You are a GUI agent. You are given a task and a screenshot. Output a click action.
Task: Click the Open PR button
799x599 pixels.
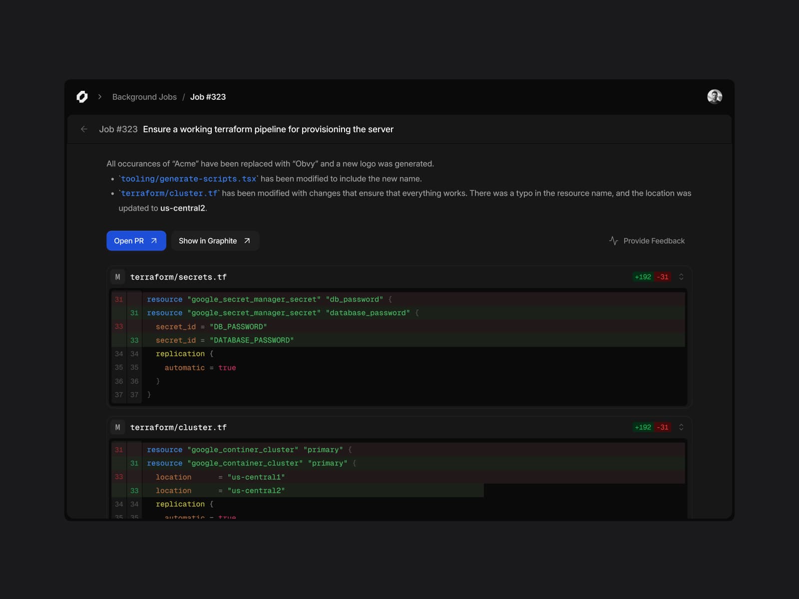(x=136, y=241)
